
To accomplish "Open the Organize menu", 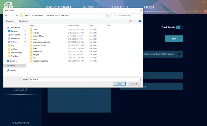I will 10,21.
